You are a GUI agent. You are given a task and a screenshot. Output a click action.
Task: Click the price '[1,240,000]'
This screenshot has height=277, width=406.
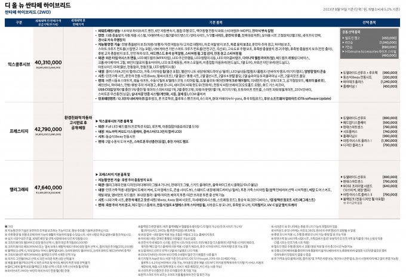pos(389,82)
